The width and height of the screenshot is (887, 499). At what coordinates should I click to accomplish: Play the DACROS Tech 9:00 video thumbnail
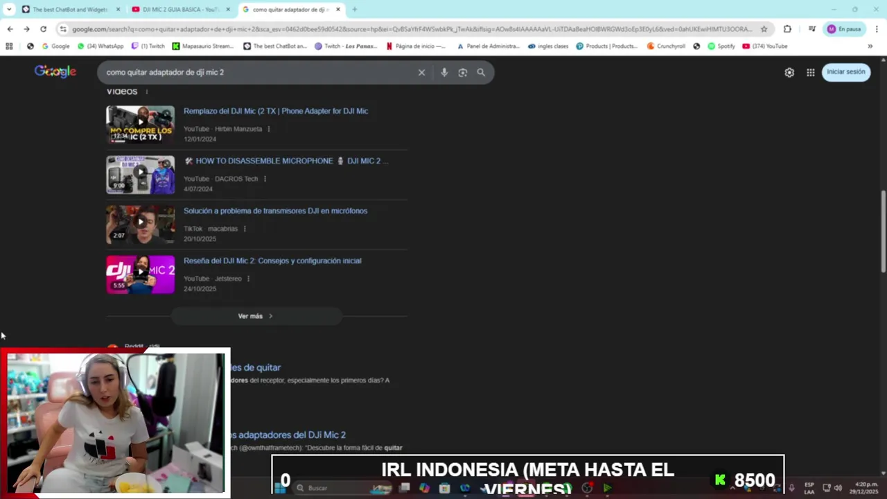(141, 175)
